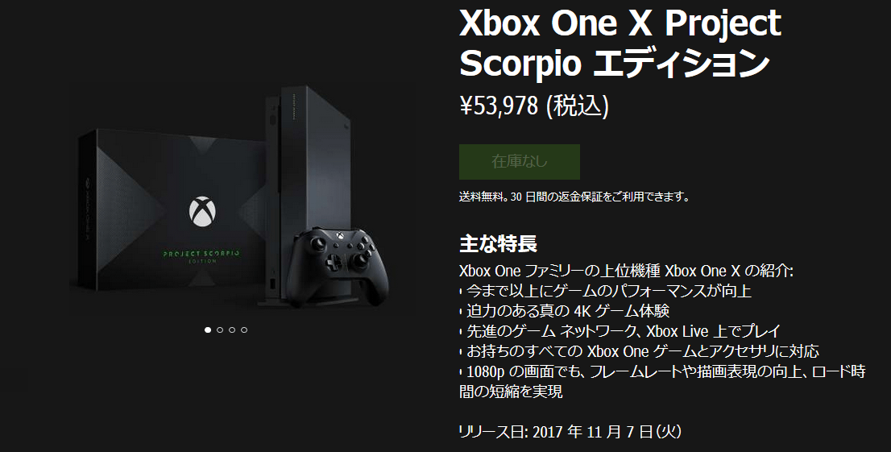The width and height of the screenshot is (891, 452).
Task: Click the Xbox button on the controller
Action: 338,234
